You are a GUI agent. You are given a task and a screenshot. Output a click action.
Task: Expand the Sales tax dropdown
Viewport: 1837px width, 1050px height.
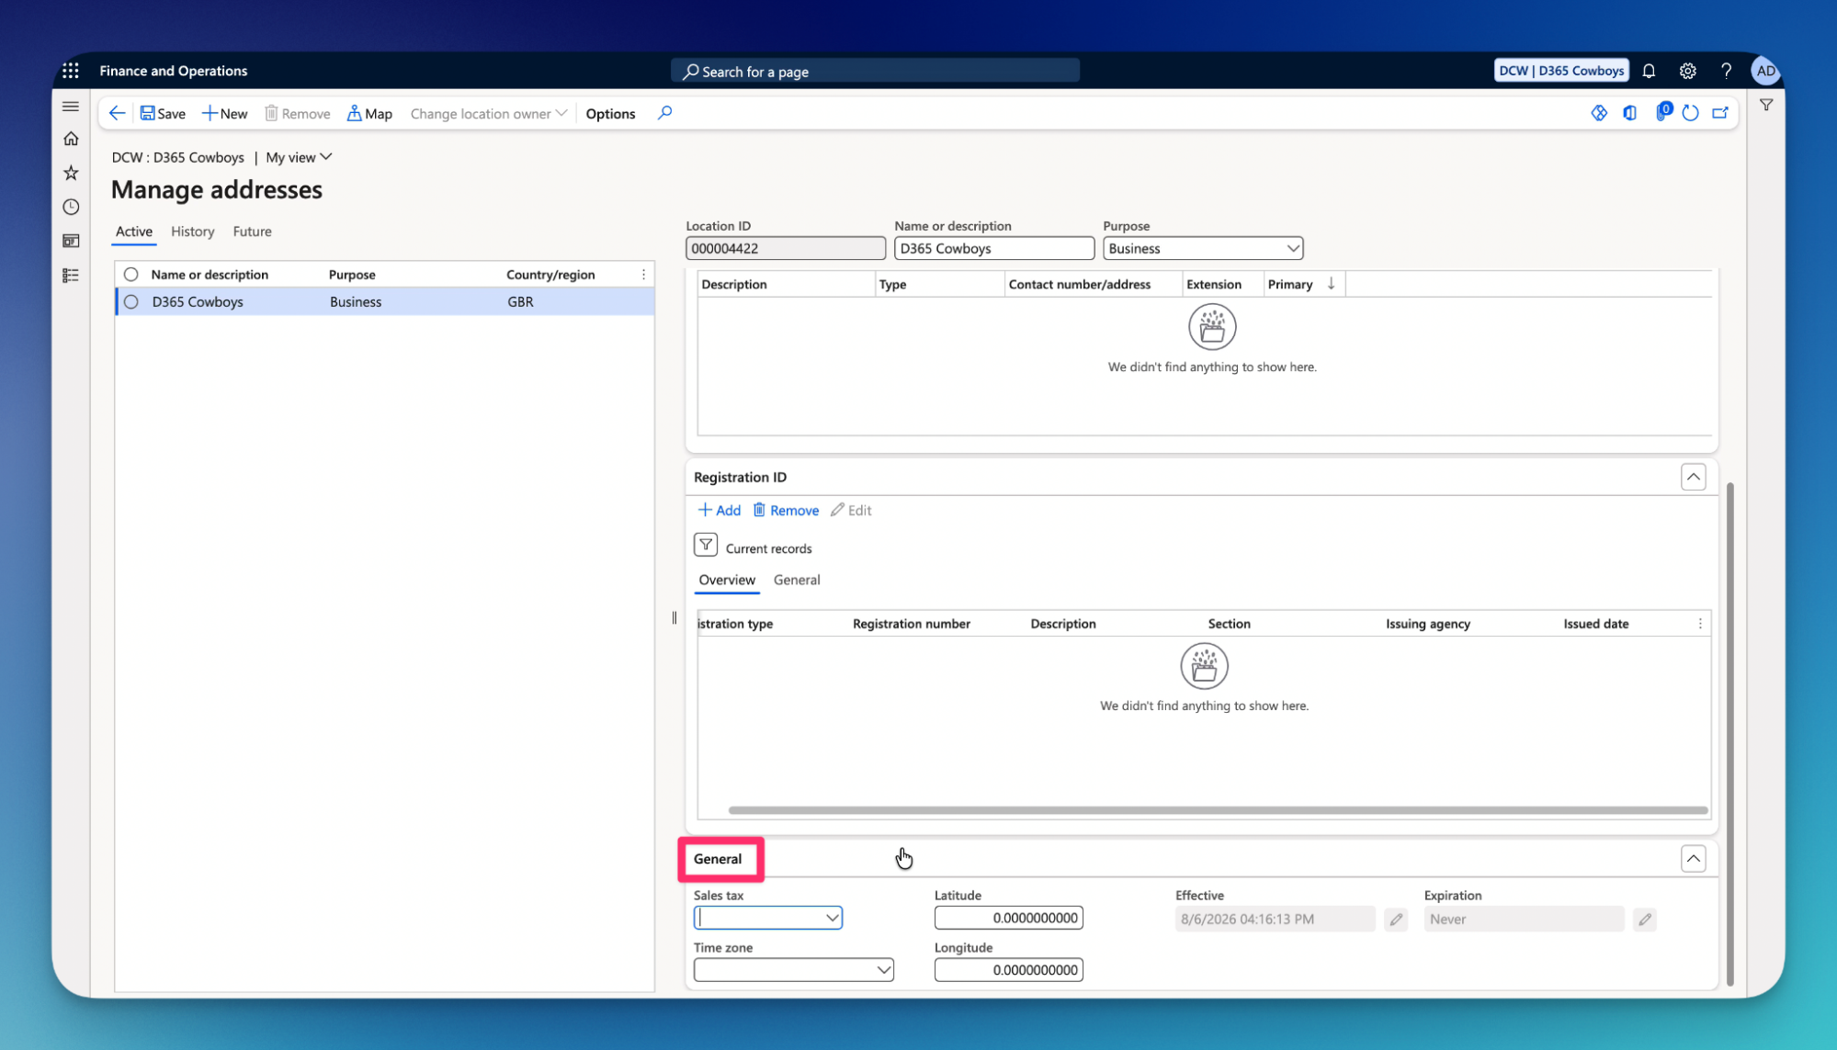[x=832, y=918]
